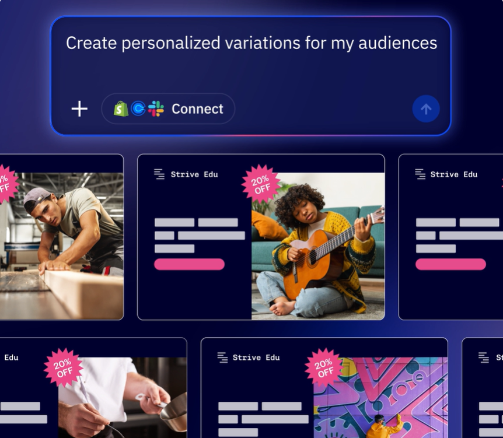Screen dimensions: 503x438
Task: Open the guitar player photo
Action: [318, 246]
